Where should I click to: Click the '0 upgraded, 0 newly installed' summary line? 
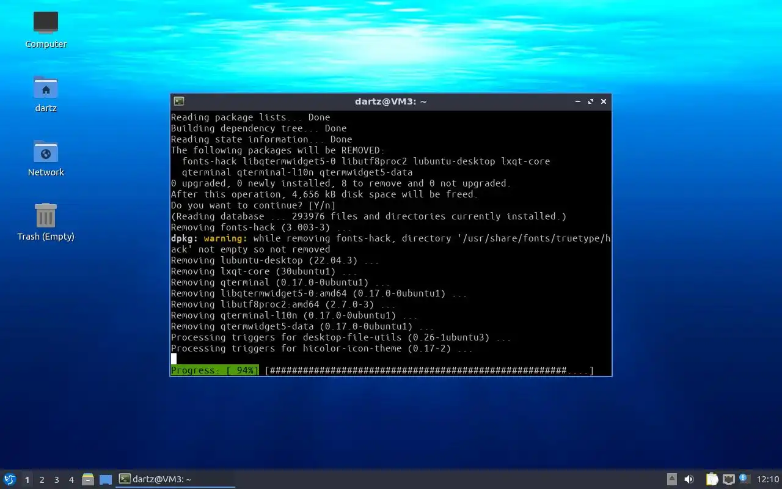point(341,183)
